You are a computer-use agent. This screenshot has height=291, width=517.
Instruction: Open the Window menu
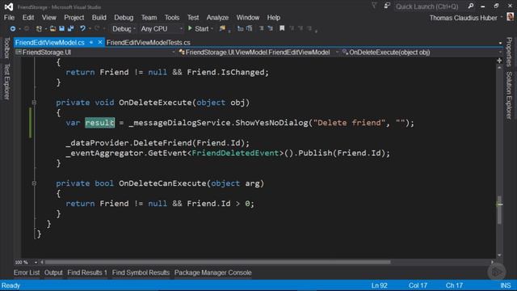pos(248,18)
